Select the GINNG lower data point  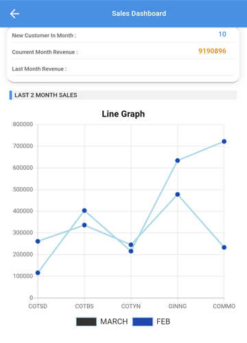(178, 194)
